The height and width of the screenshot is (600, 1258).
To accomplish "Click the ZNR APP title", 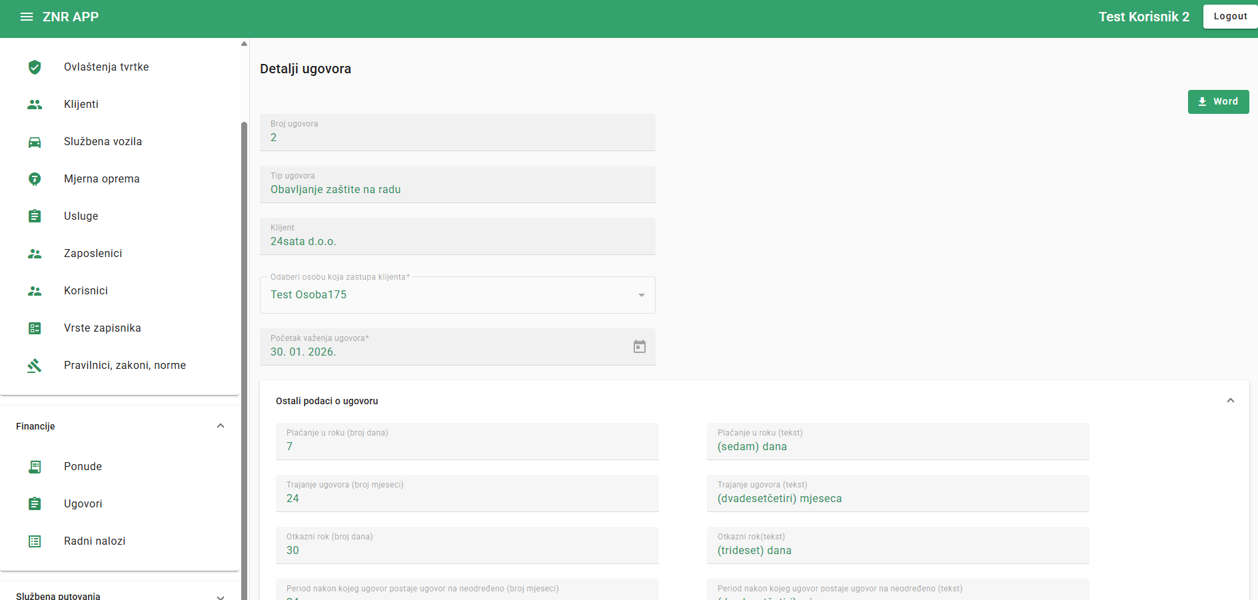I will click(x=71, y=17).
